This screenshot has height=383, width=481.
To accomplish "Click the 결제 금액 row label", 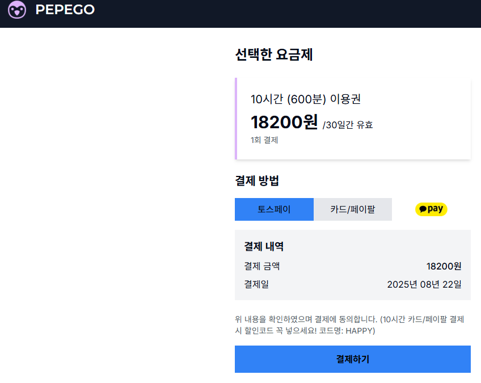I will [x=262, y=266].
